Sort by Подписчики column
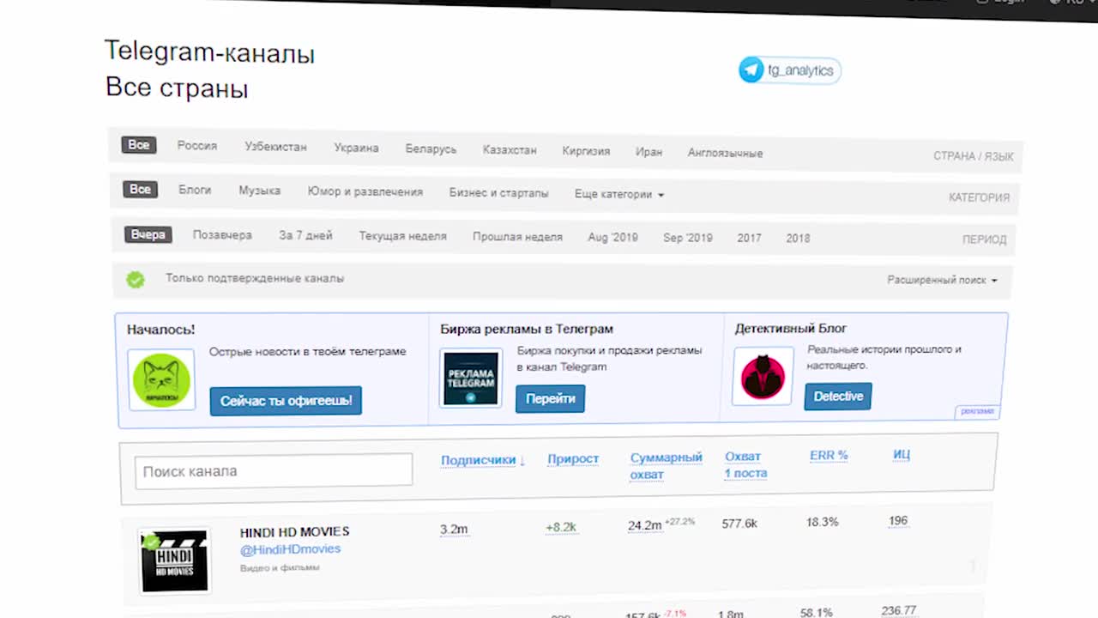This screenshot has width=1098, height=618. pos(483,460)
